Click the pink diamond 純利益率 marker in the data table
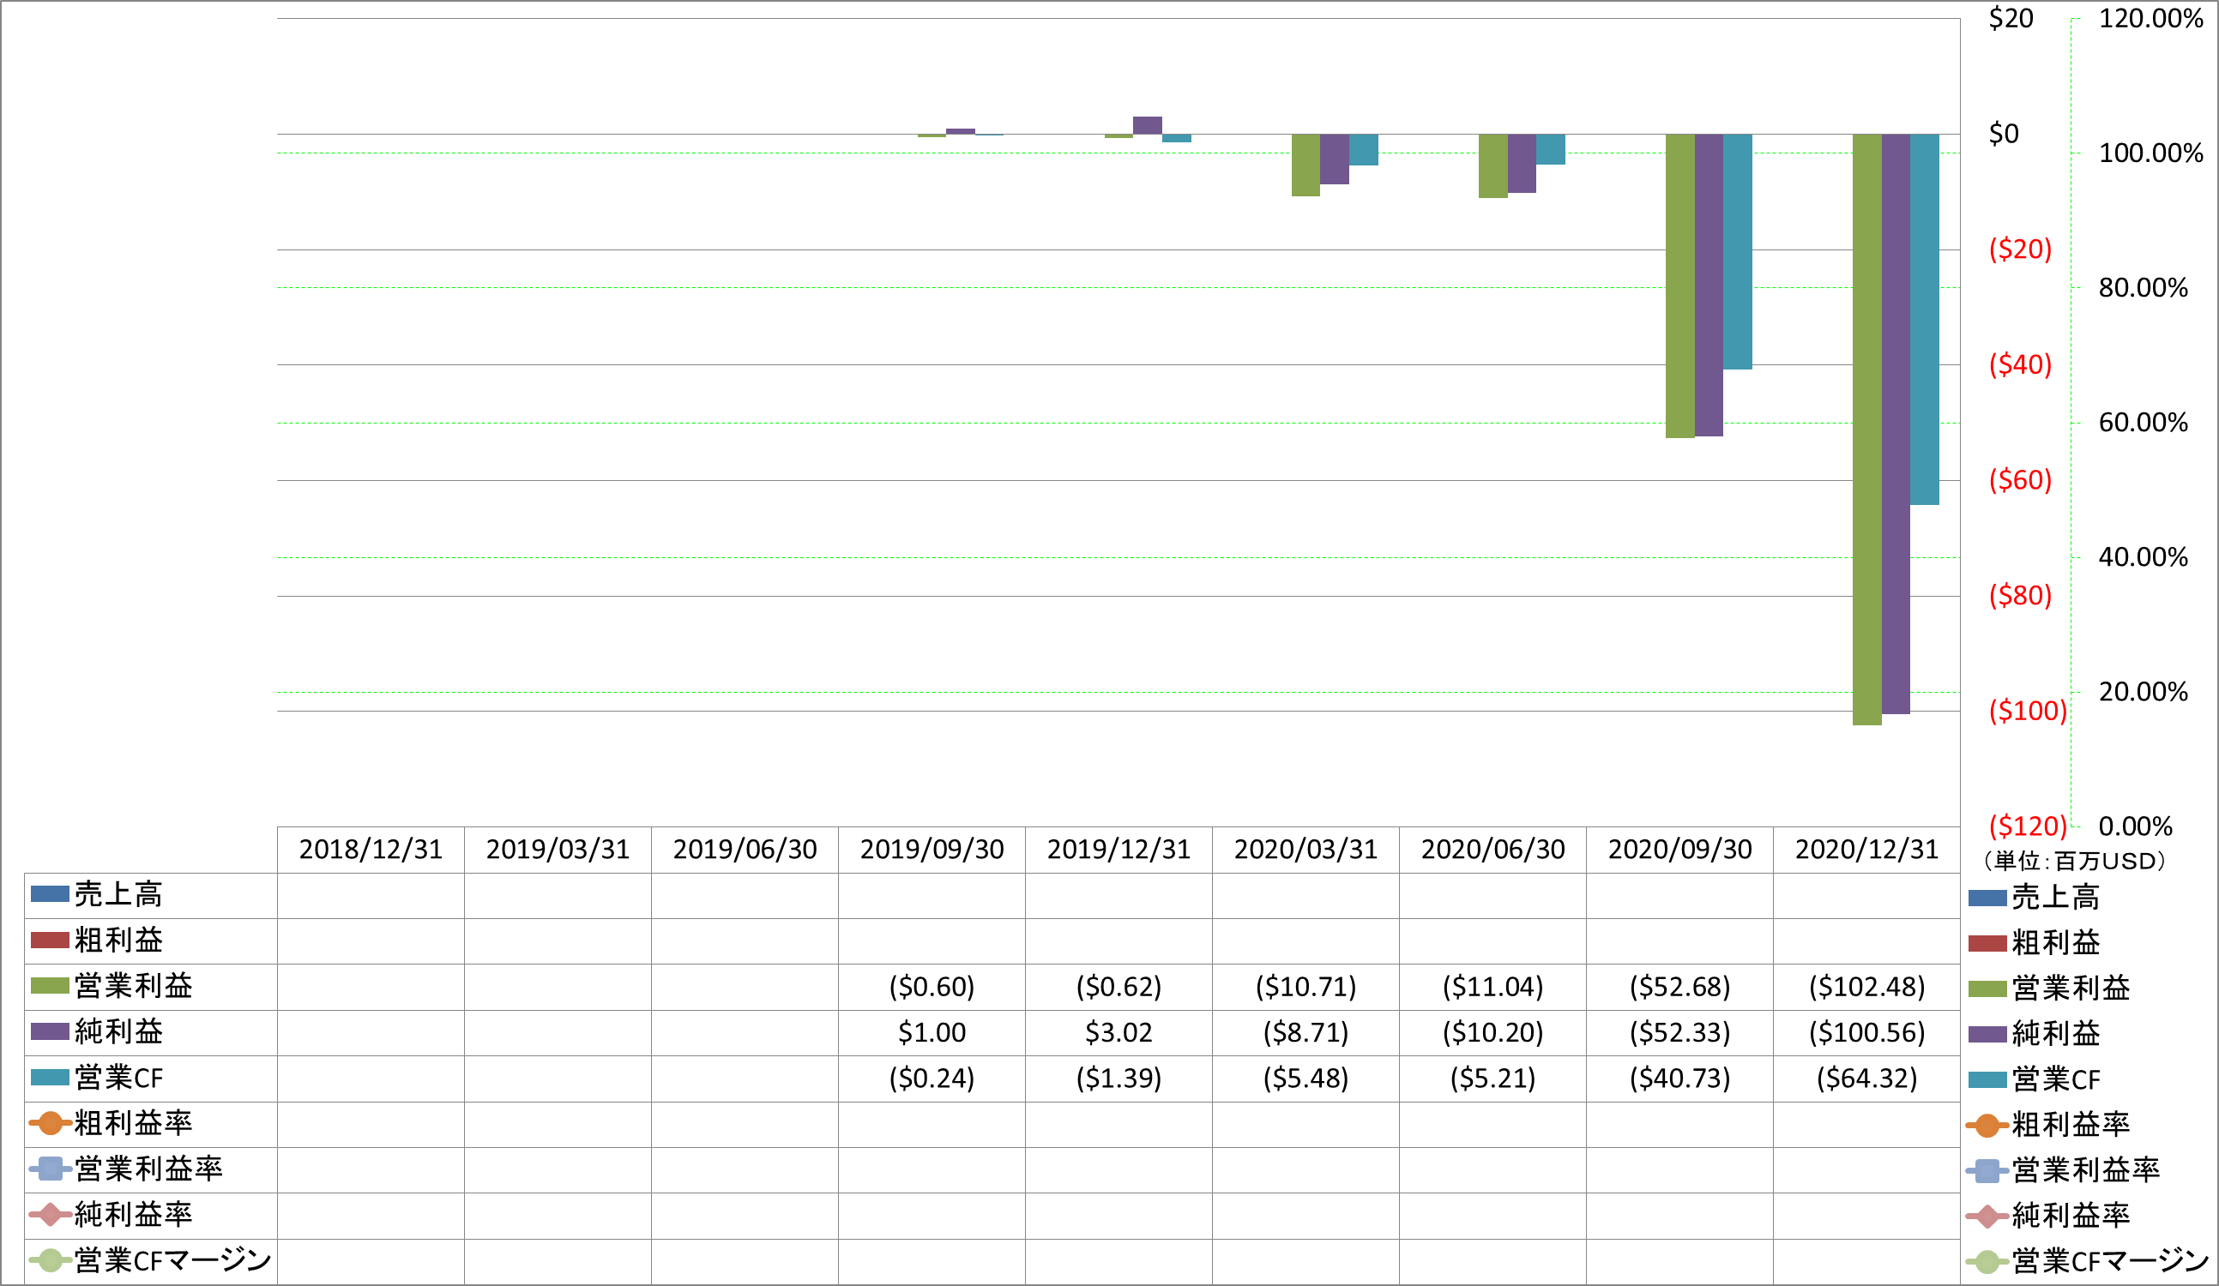Screen dimensions: 2219x1286 click(x=51, y=1216)
